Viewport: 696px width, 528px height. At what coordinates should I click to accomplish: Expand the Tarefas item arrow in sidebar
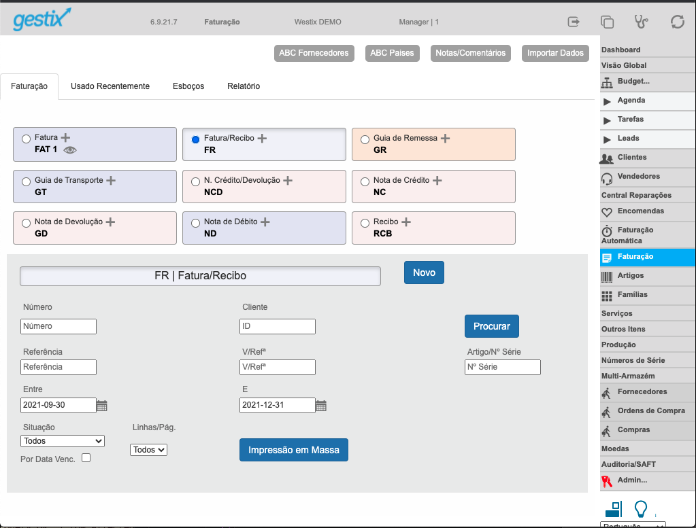[607, 120]
